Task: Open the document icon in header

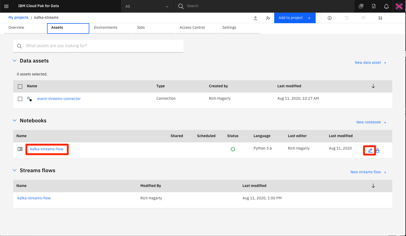Action: click(374, 6)
